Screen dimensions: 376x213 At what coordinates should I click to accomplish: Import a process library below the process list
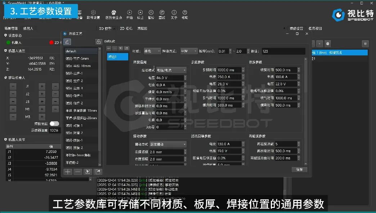[88, 172]
